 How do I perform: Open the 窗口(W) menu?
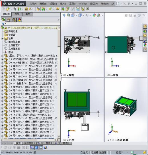[94, 4]
